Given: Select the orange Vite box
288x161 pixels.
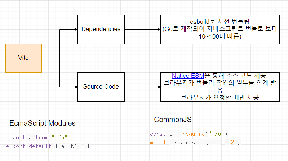Looking at the screenshot, I should [x=23, y=58].
